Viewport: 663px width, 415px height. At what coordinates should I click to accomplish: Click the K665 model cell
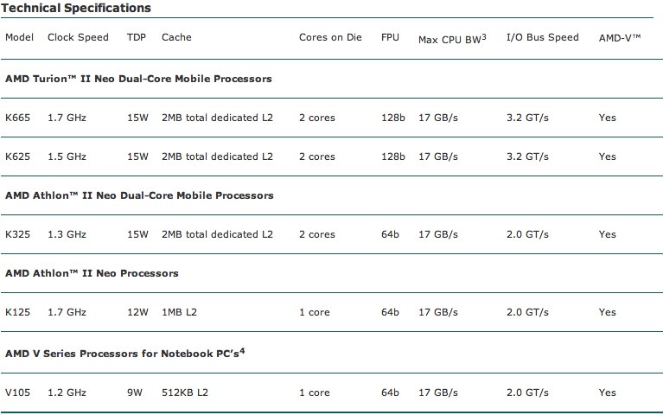click(x=18, y=118)
